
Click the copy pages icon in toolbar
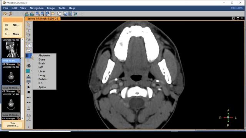tap(59, 14)
